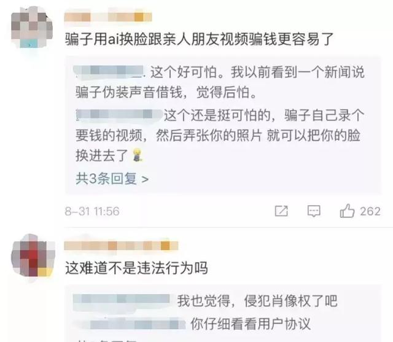Screen dimensions: 393x342
Task: Open reply text 侵犯肖像权了吧
Action: point(291,301)
